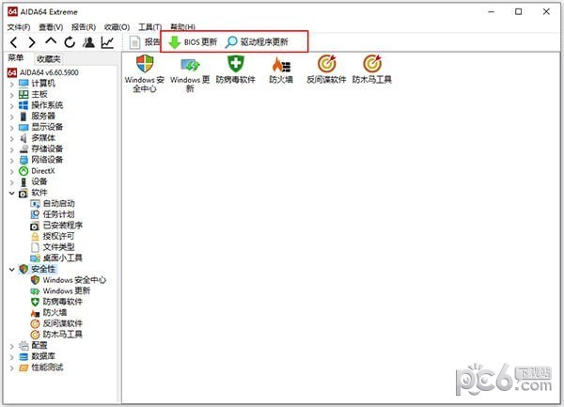
Task: Open the 防病毒软件 icon in the main pane
Action: click(236, 70)
